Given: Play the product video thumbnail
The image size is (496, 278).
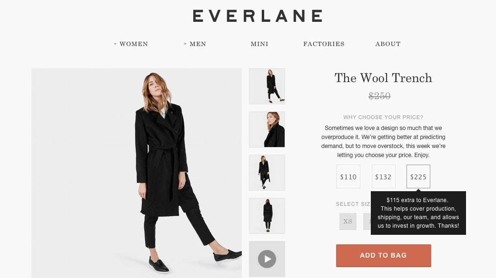Looking at the screenshot, I should coord(267,259).
